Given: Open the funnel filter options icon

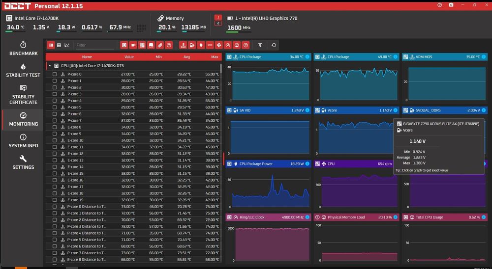Looking at the screenshot, I should [260, 45].
